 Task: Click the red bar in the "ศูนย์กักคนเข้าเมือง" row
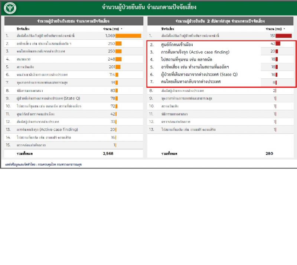[278, 44]
